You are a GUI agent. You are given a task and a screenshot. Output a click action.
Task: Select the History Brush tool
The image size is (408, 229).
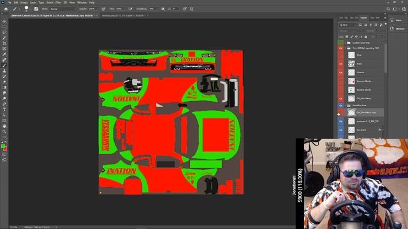[4, 76]
